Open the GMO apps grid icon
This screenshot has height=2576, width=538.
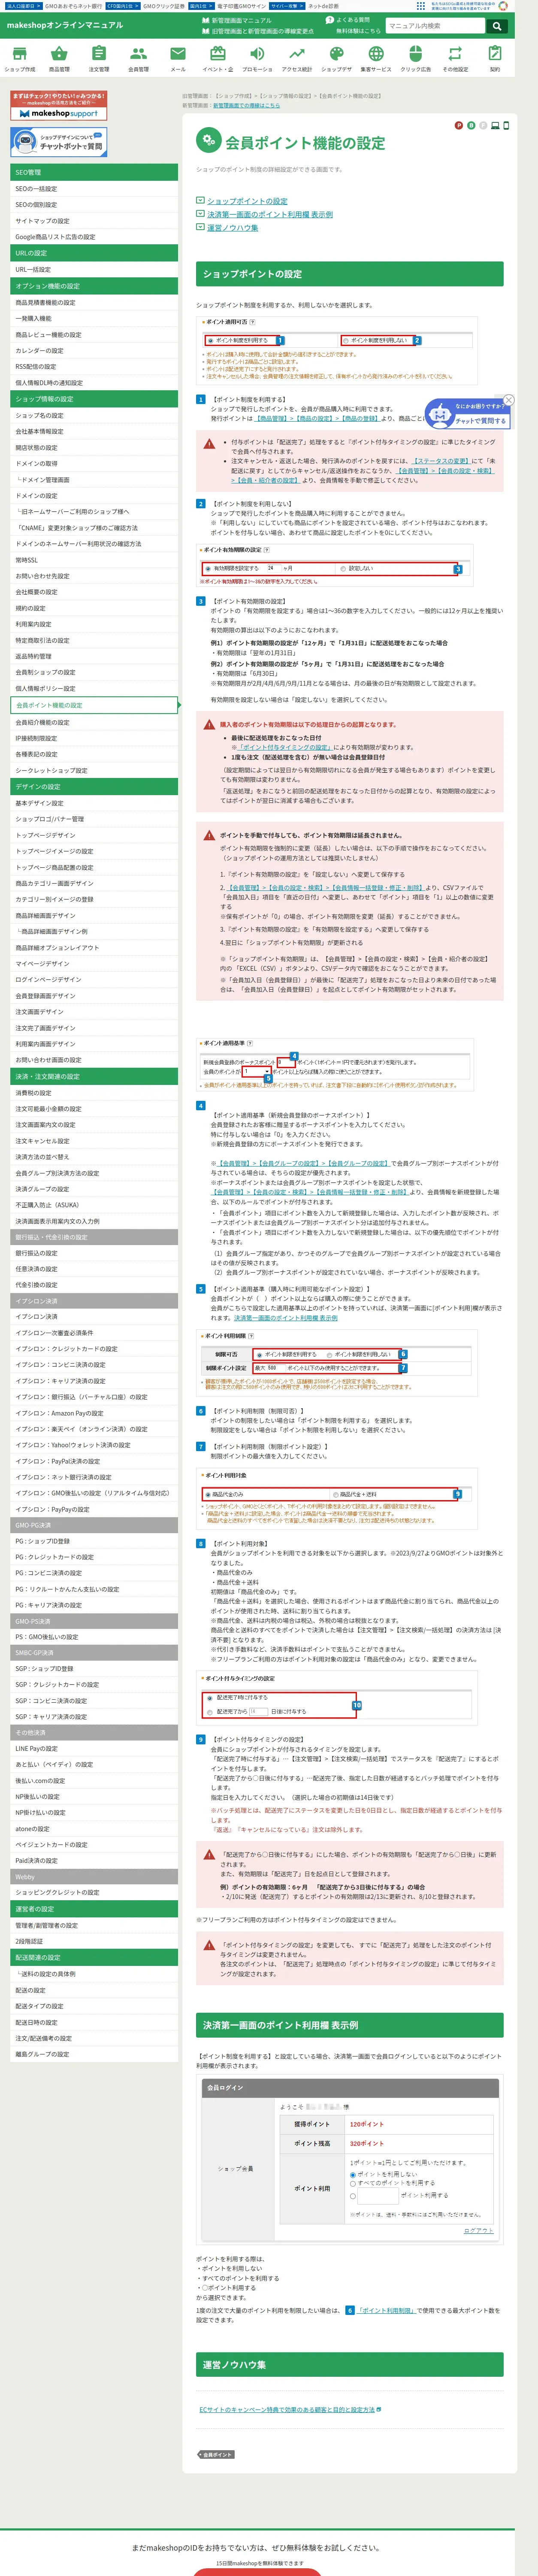[421, 6]
